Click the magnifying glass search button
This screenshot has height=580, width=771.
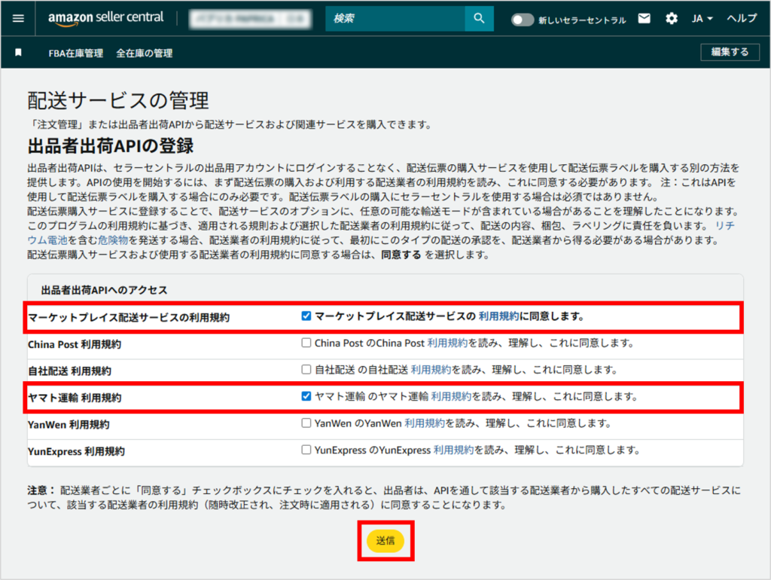[479, 19]
